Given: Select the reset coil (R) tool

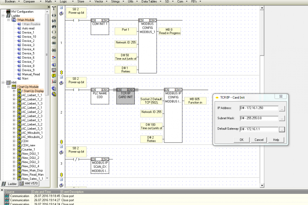Looking at the screenshot, I should click(54, 43).
